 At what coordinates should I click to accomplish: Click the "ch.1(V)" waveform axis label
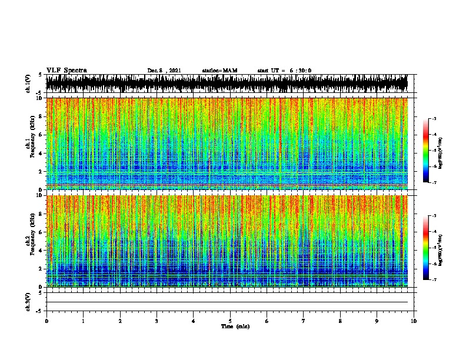(x=28, y=84)
